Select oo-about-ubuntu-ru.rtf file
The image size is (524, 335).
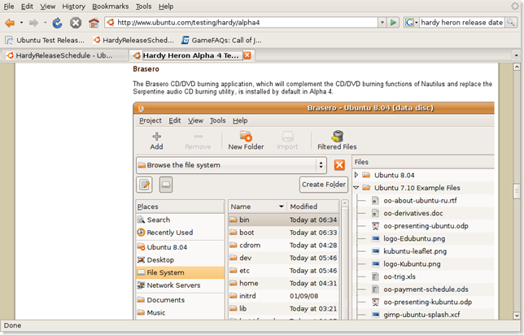(420, 200)
